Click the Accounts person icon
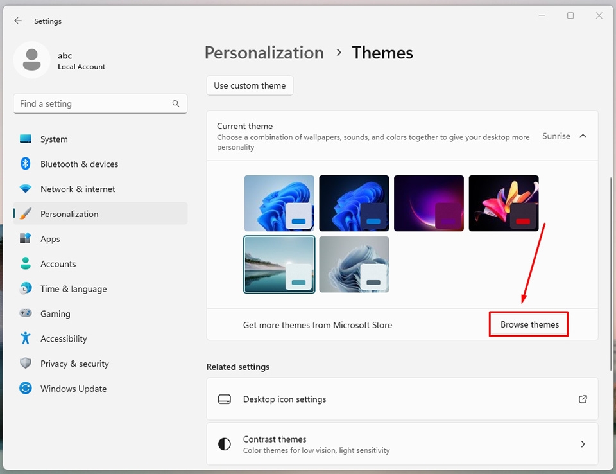The image size is (616, 474). [26, 263]
